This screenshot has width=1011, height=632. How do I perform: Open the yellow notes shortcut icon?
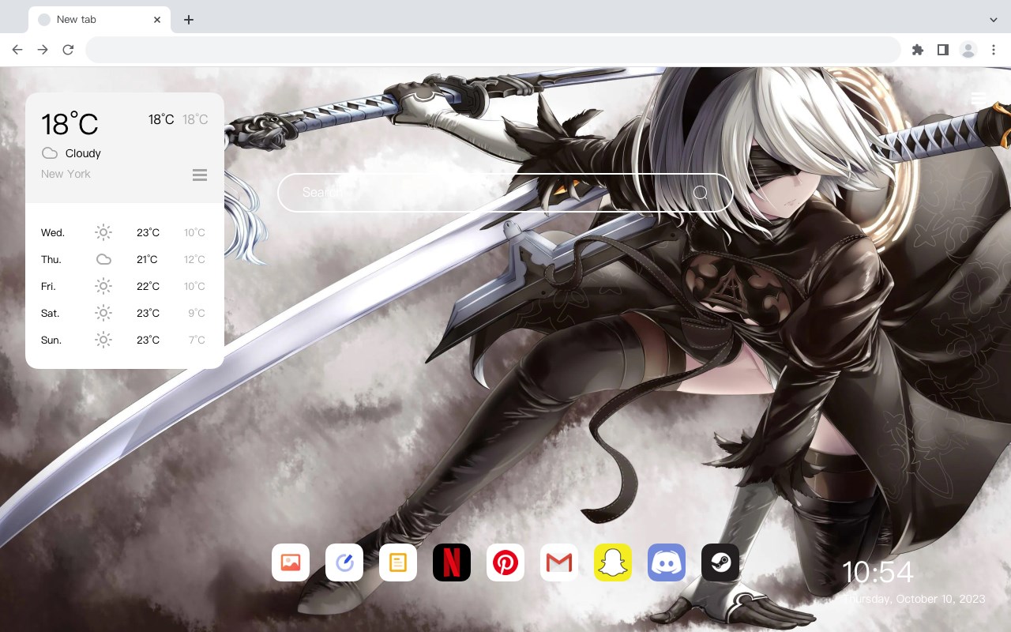click(x=398, y=562)
